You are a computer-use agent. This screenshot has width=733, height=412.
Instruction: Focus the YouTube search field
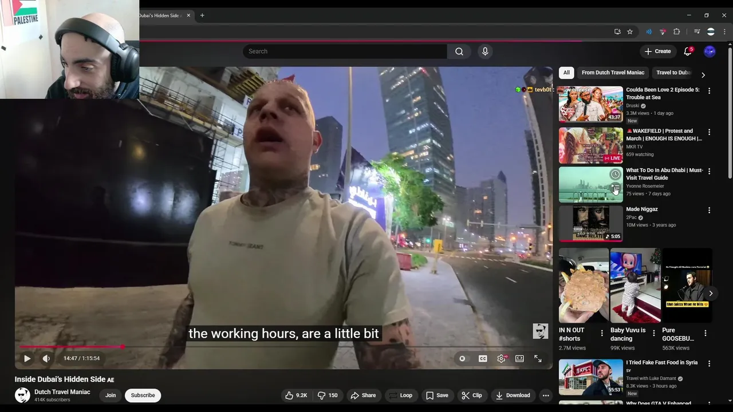(x=345, y=51)
